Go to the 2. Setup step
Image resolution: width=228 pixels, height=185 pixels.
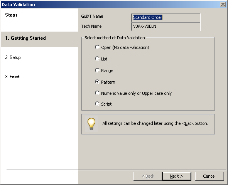[13, 57]
